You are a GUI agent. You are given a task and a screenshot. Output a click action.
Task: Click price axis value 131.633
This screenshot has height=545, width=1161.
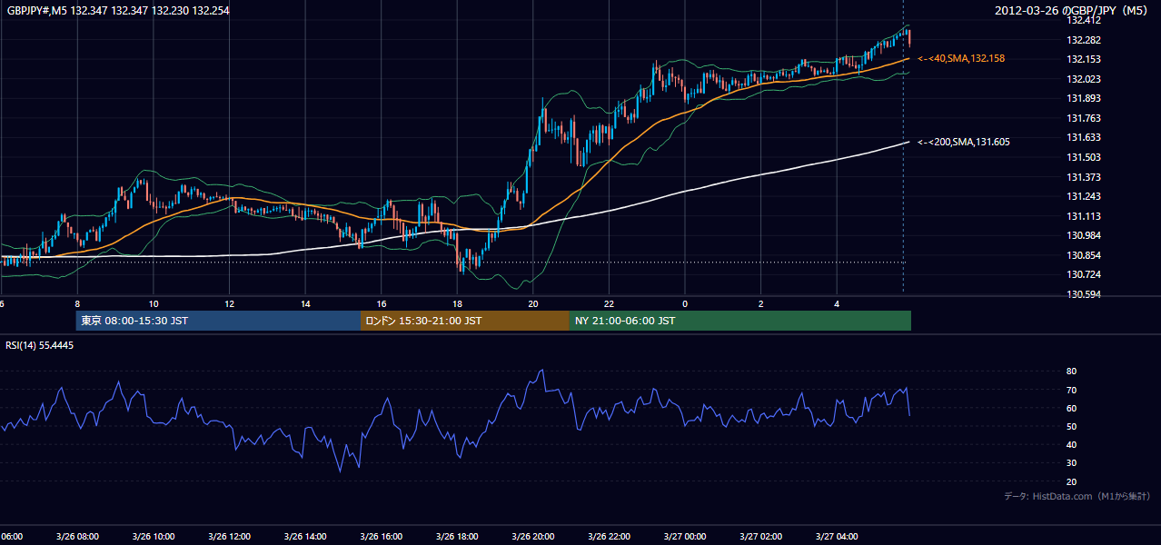(x=1083, y=138)
